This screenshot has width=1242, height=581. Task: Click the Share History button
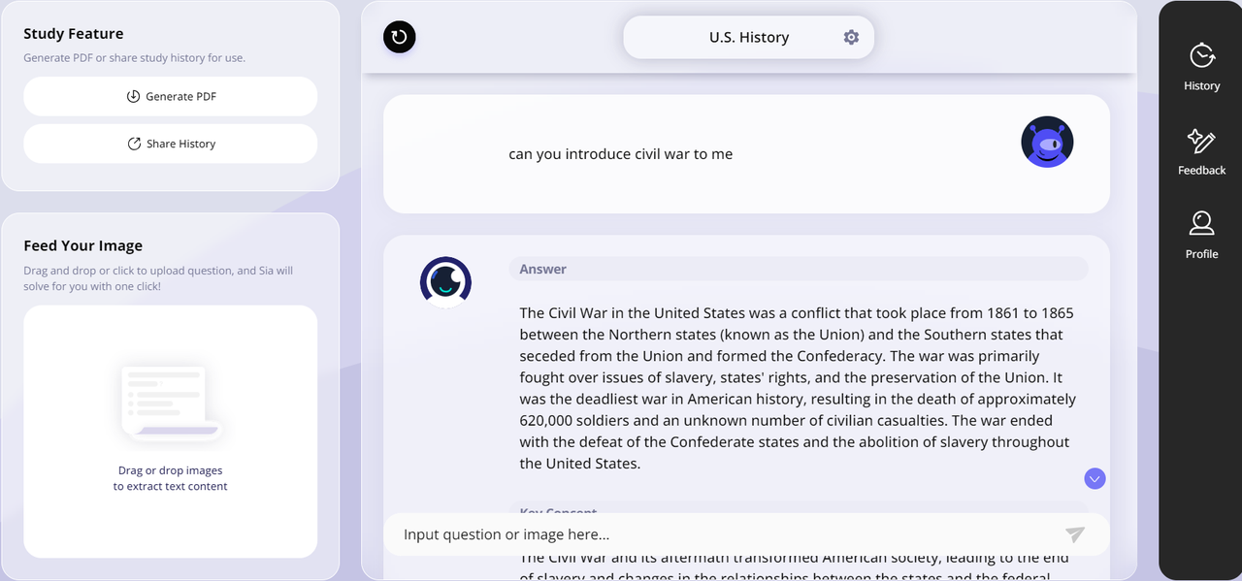point(171,144)
